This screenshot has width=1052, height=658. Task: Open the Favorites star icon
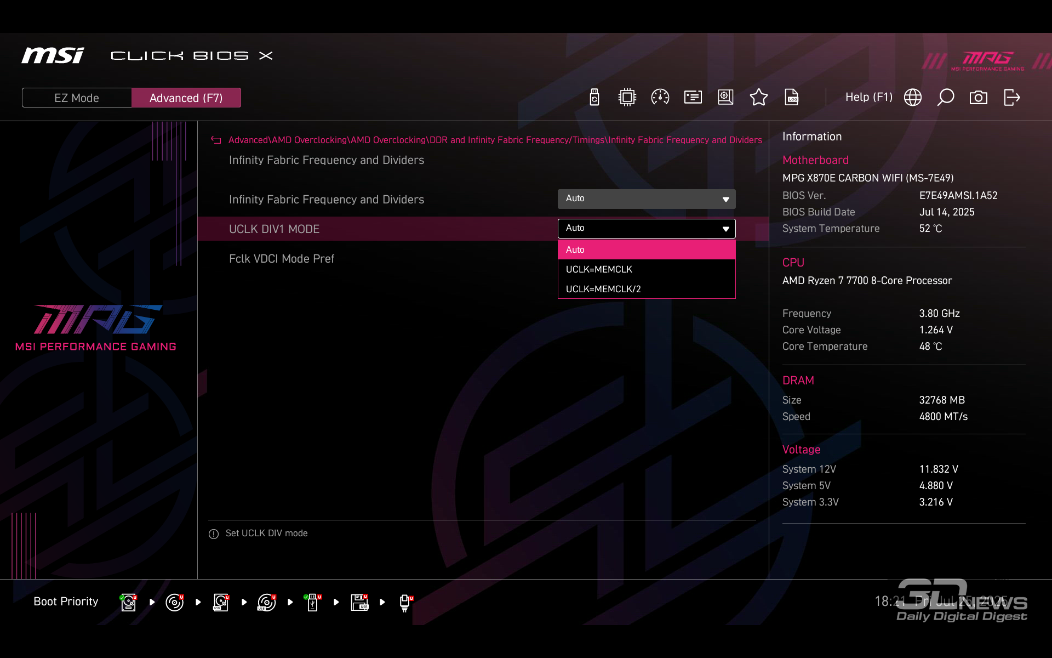click(x=759, y=98)
